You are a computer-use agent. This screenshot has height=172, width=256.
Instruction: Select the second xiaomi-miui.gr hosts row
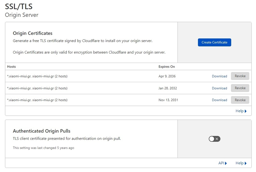coord(37,88)
